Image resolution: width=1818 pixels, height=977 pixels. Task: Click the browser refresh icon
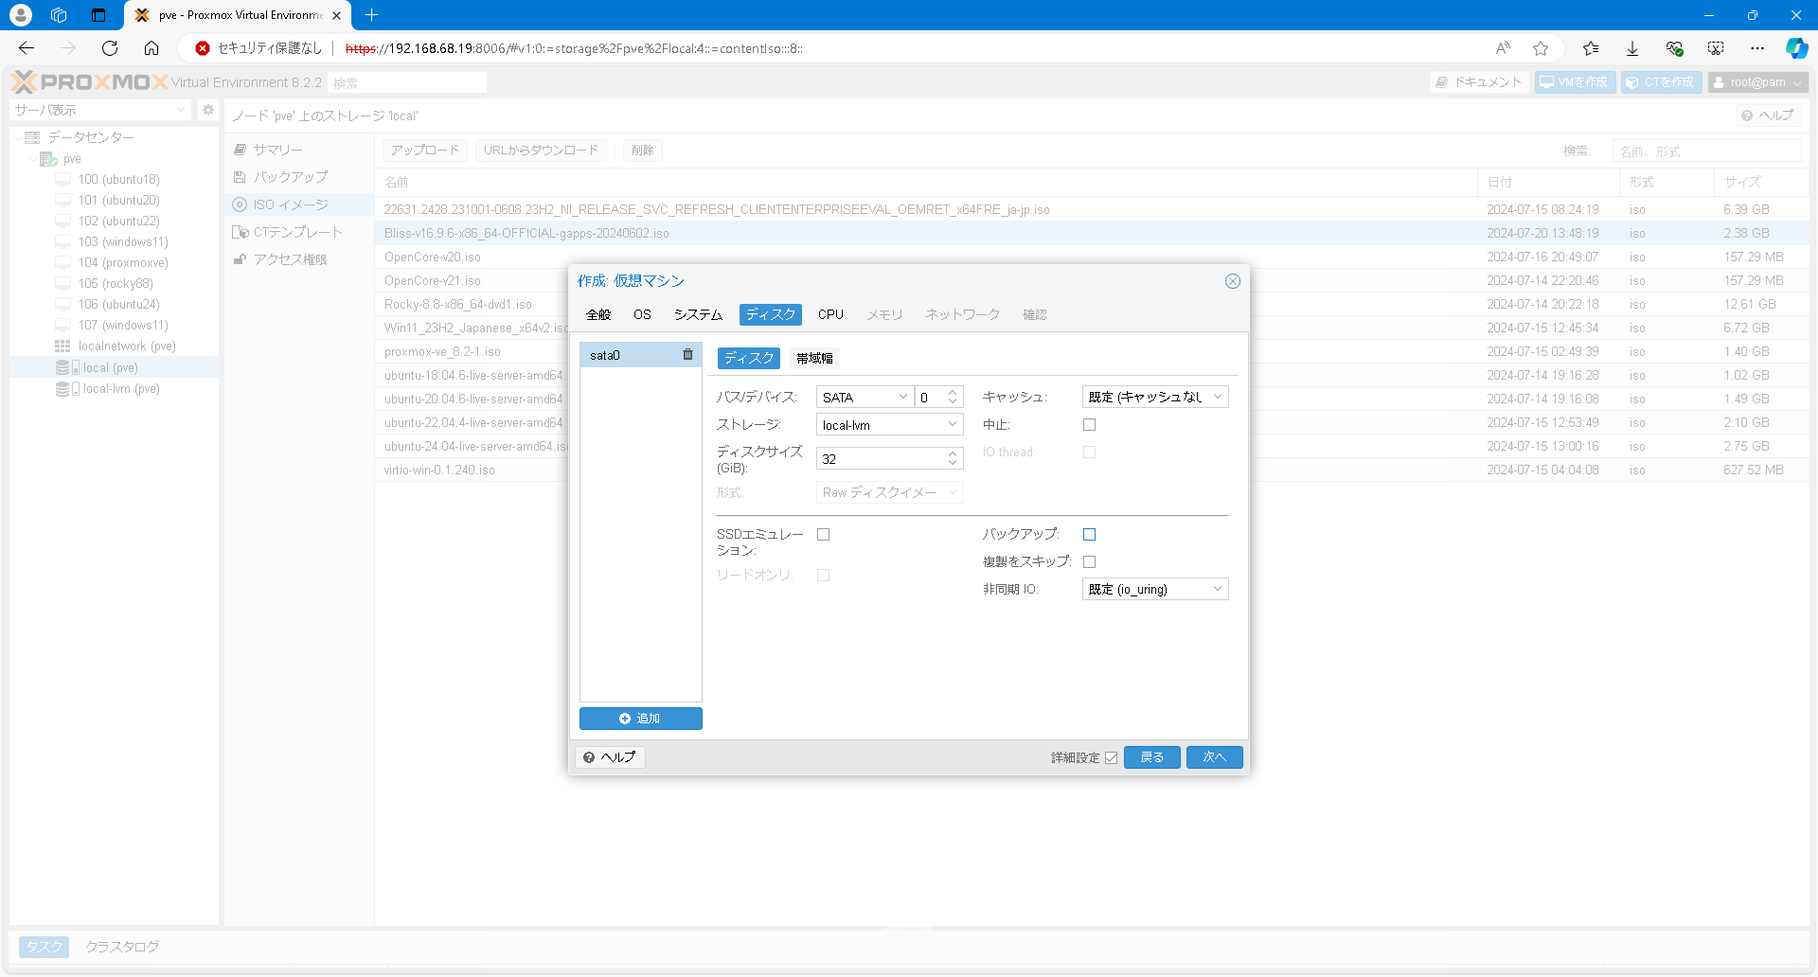[110, 48]
